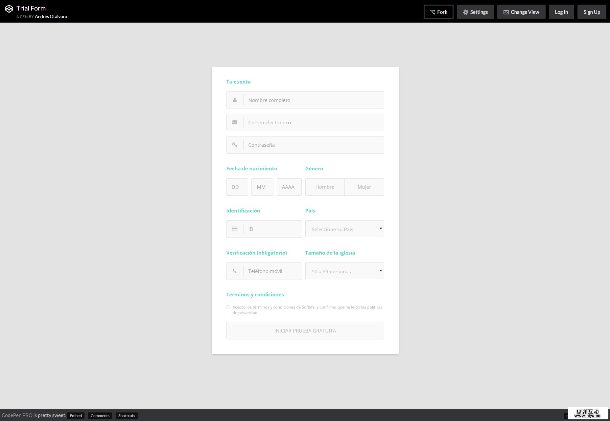Click the CodePen logo icon
Viewport: 610px width, 421px height.
click(9, 8)
